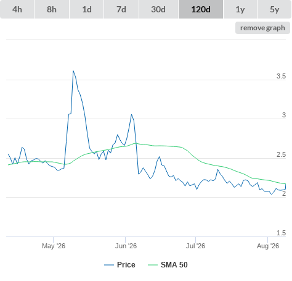Click the Jul '26 axis marker

[x=195, y=246]
